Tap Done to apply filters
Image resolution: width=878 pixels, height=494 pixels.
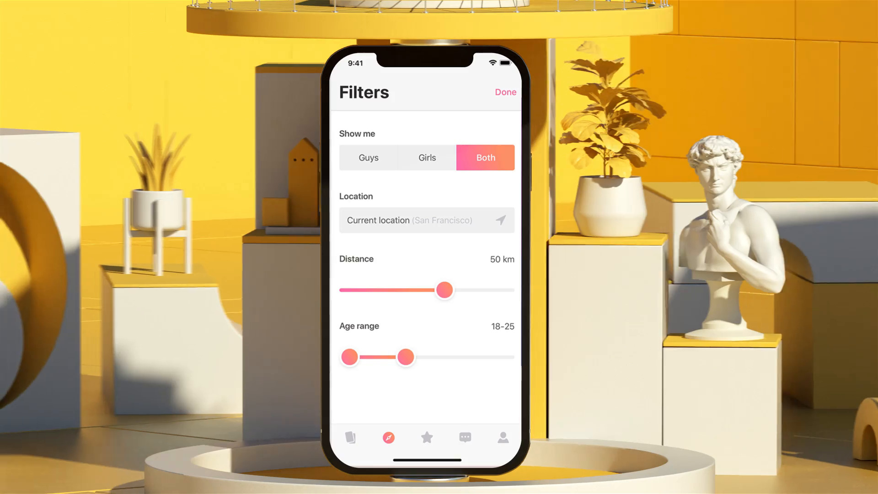505,91
